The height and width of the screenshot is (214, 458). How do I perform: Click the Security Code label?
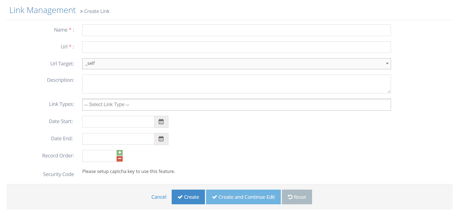point(58,174)
